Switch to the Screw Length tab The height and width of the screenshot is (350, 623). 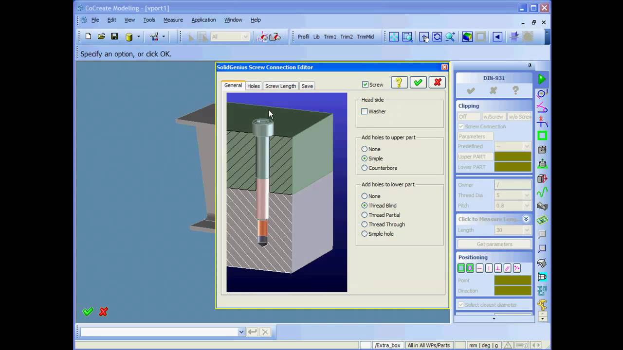(x=280, y=86)
